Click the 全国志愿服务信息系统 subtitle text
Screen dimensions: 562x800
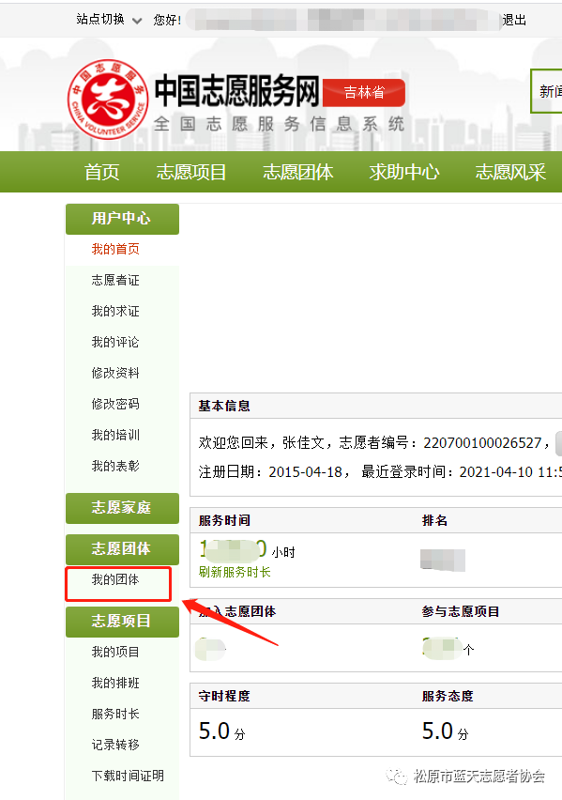click(279, 124)
